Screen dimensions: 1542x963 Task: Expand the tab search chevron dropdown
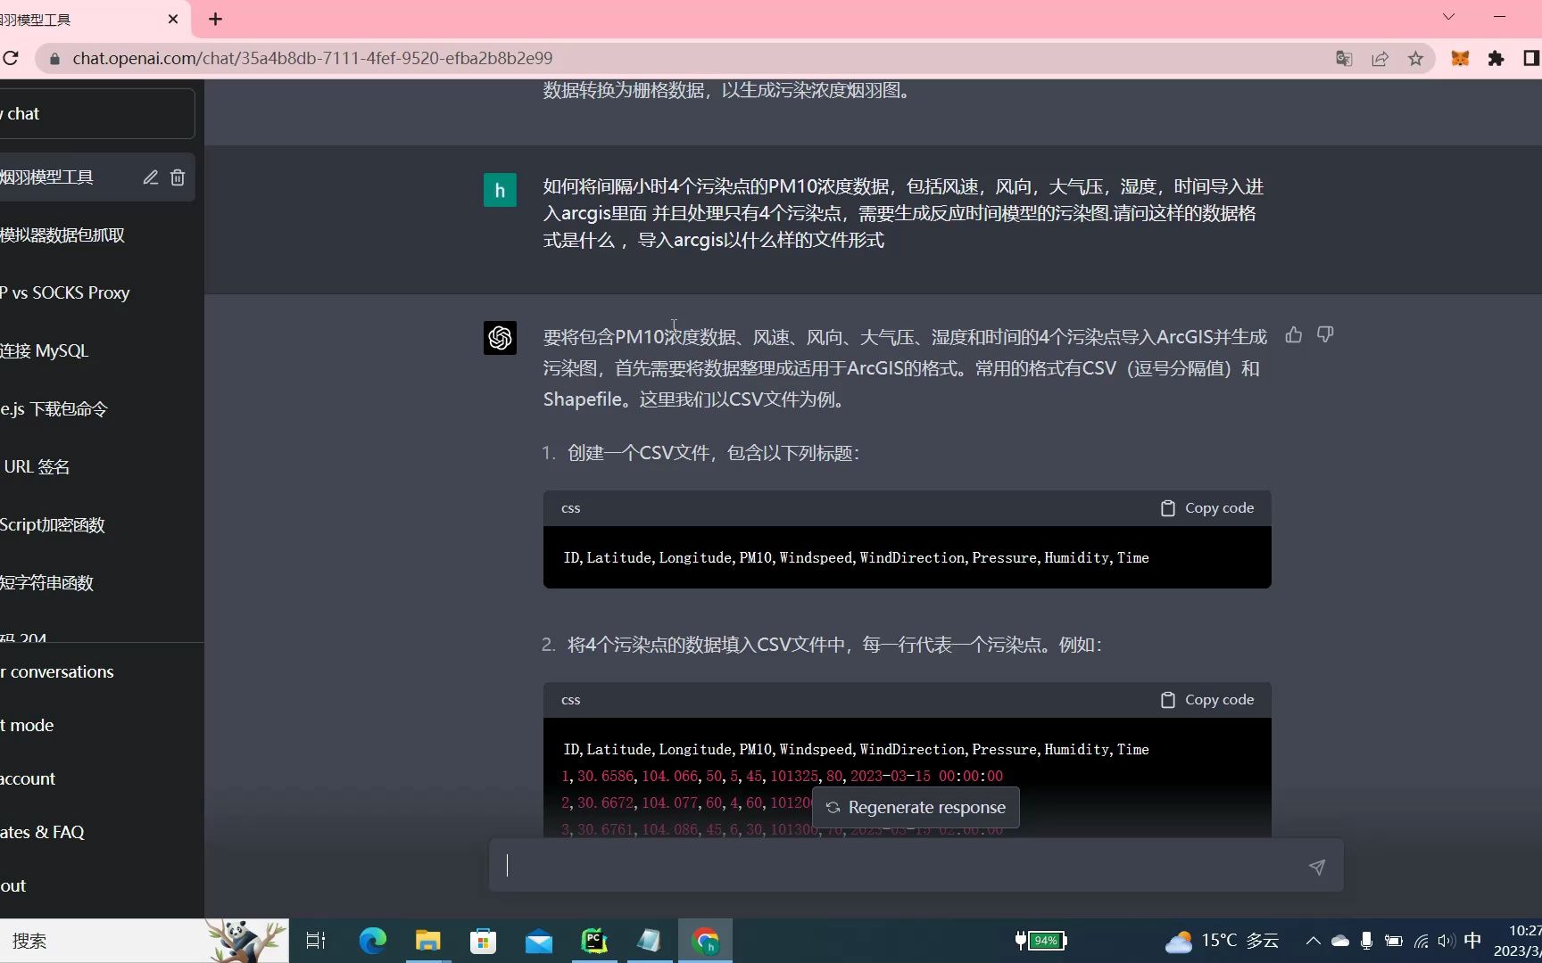pos(1448,17)
